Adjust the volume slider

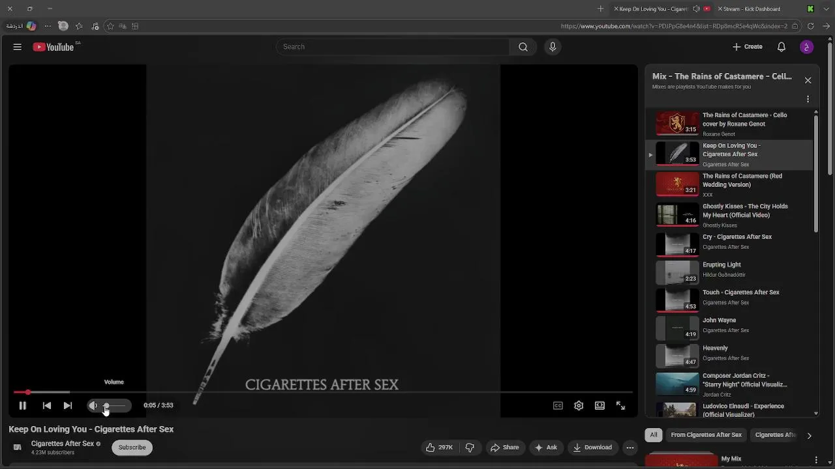click(x=114, y=405)
